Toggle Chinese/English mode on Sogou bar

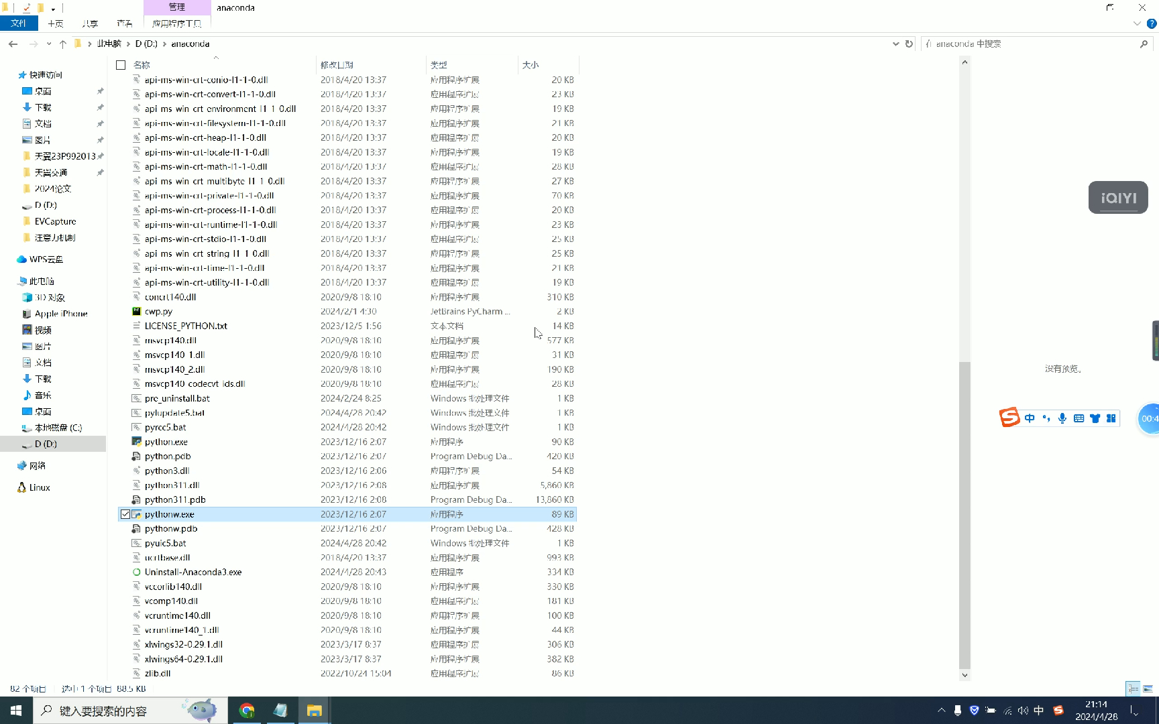point(1030,418)
